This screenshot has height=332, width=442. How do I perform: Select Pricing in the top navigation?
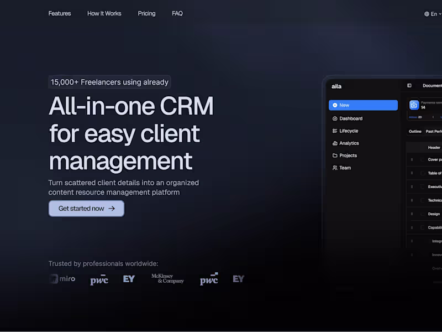146,13
